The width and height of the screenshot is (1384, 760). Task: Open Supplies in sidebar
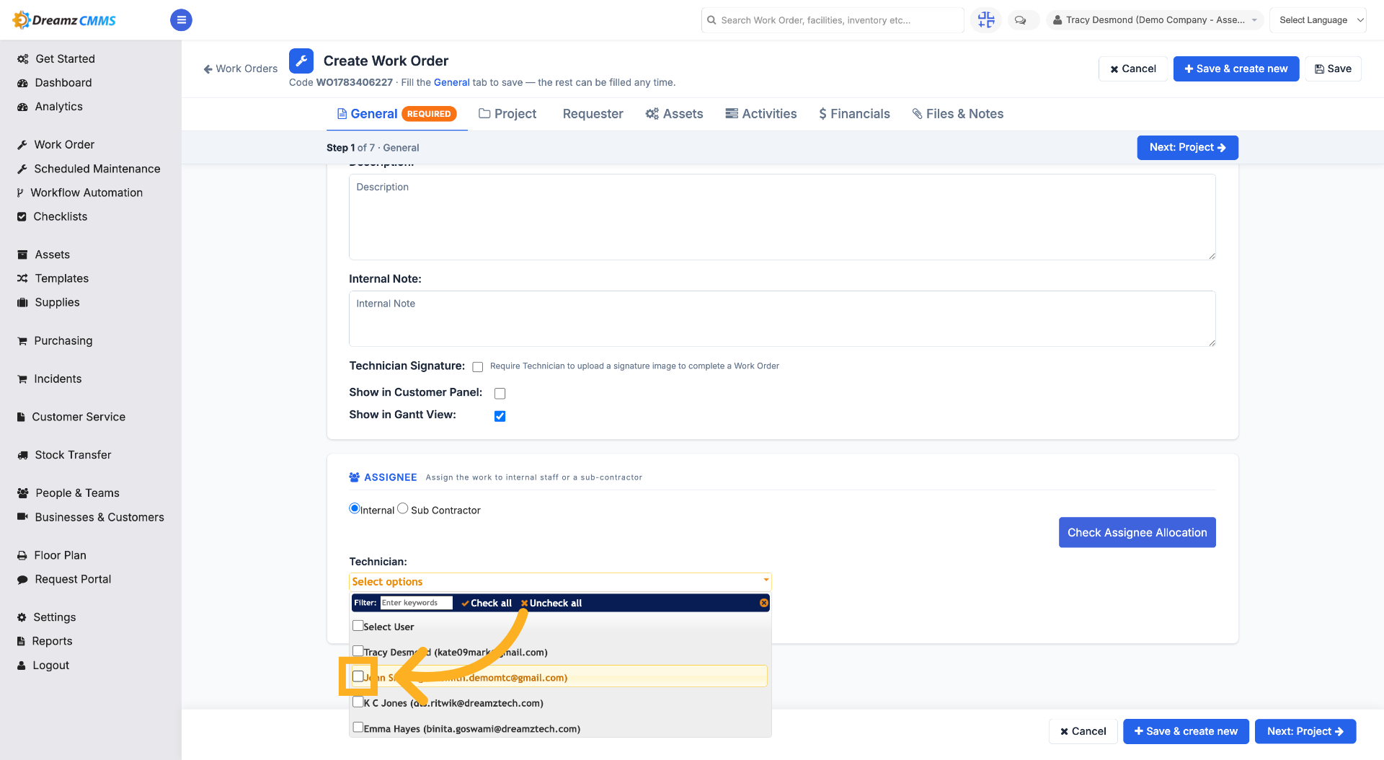point(57,302)
